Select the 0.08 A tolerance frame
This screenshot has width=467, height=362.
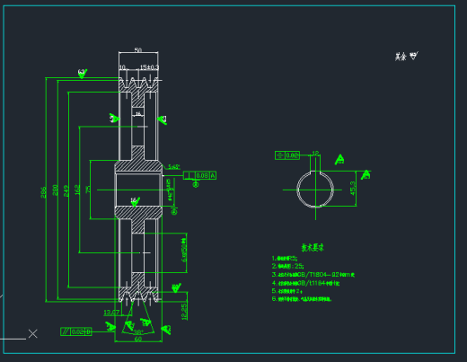click(199, 175)
